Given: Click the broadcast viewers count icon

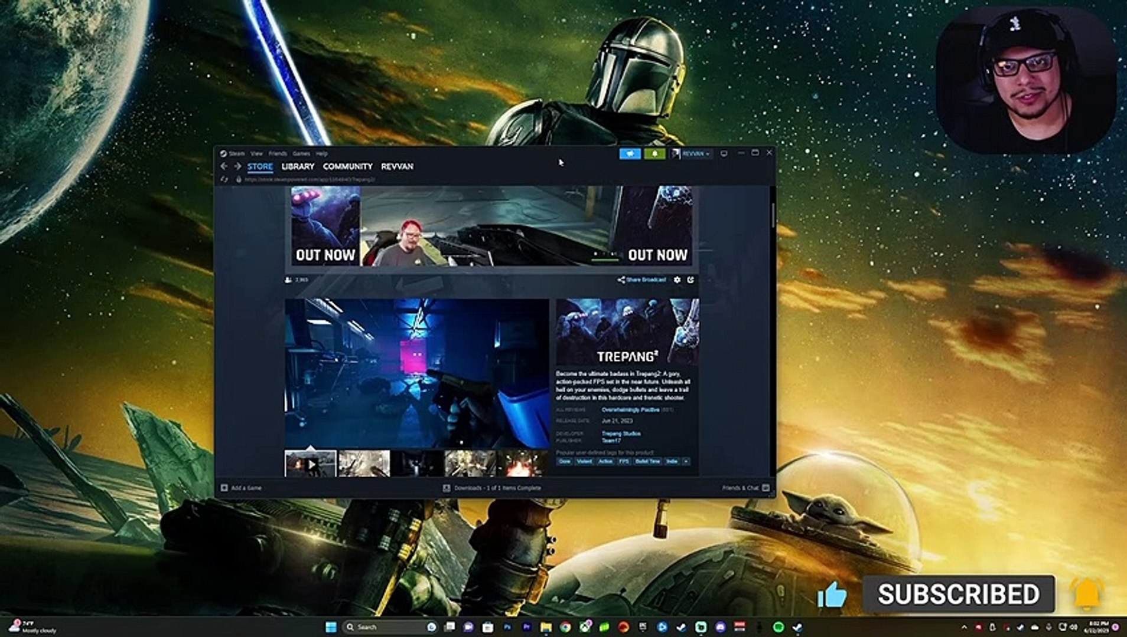Looking at the screenshot, I should (288, 280).
